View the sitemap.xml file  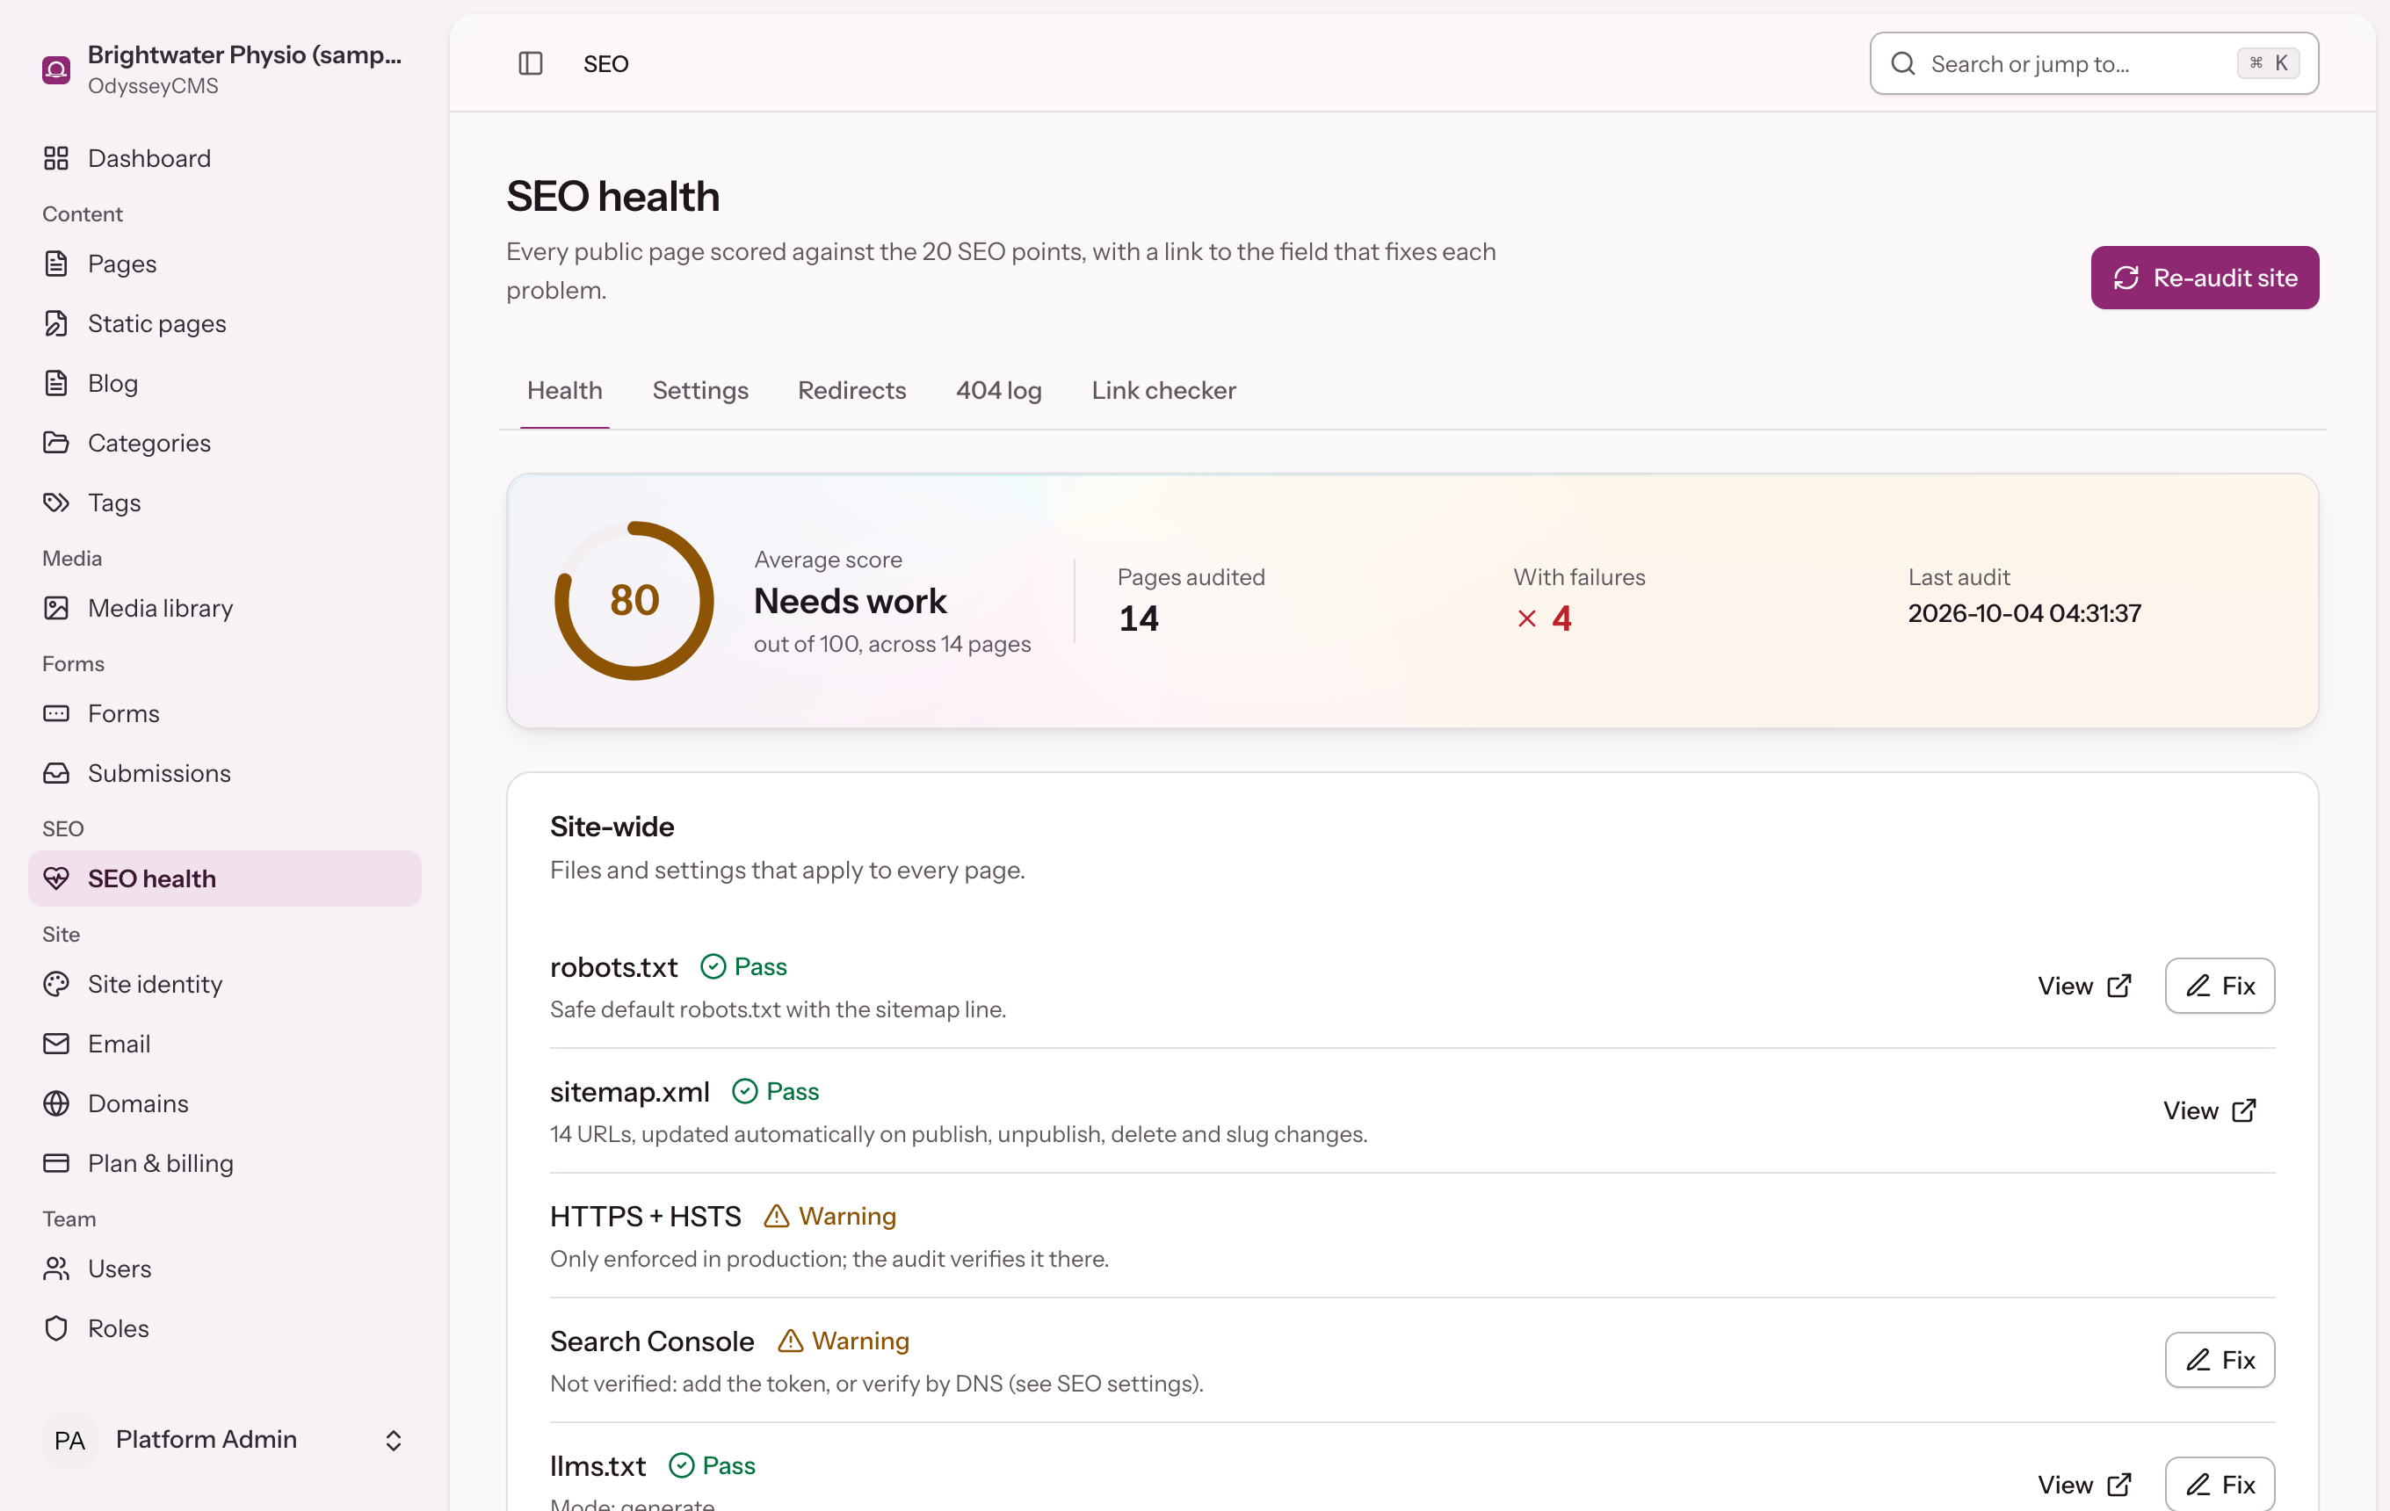click(x=2209, y=1110)
